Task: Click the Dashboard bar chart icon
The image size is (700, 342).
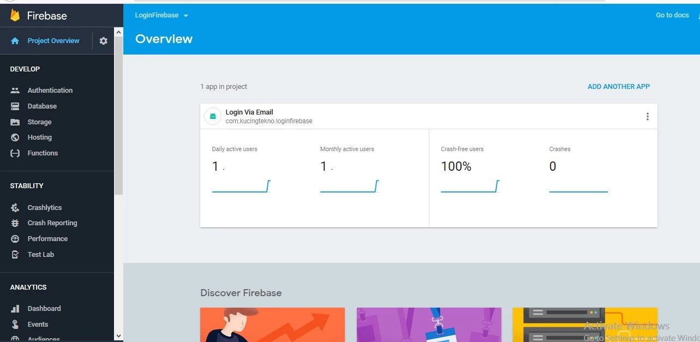Action: tap(15, 309)
